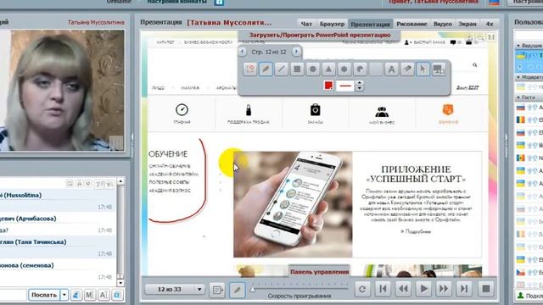Select the hexagon shape tool
543x305 pixels.
[344, 69]
